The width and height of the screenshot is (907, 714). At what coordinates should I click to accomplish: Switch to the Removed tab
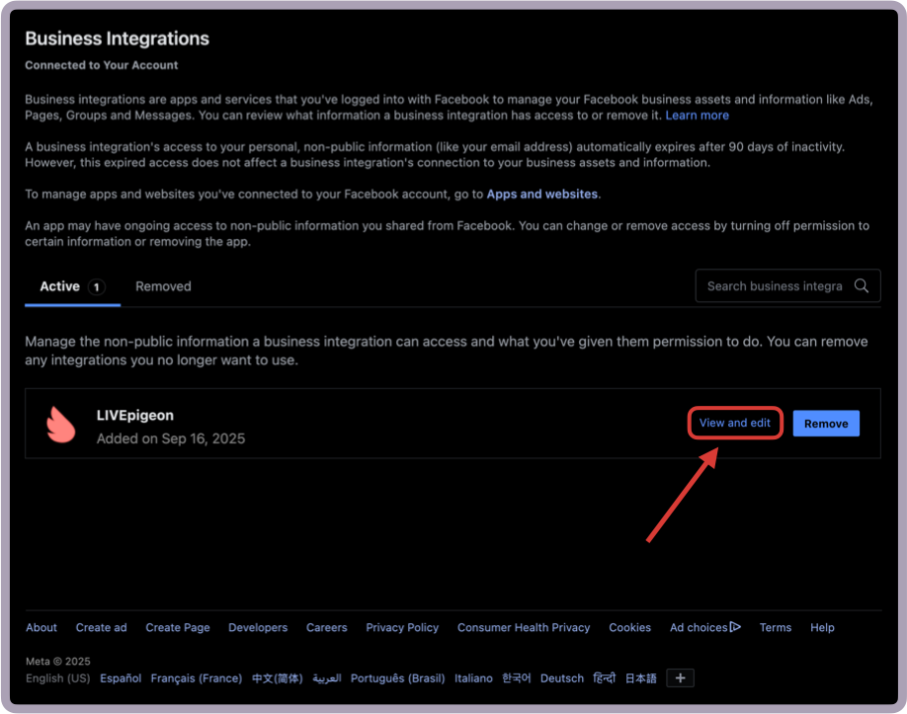click(163, 286)
